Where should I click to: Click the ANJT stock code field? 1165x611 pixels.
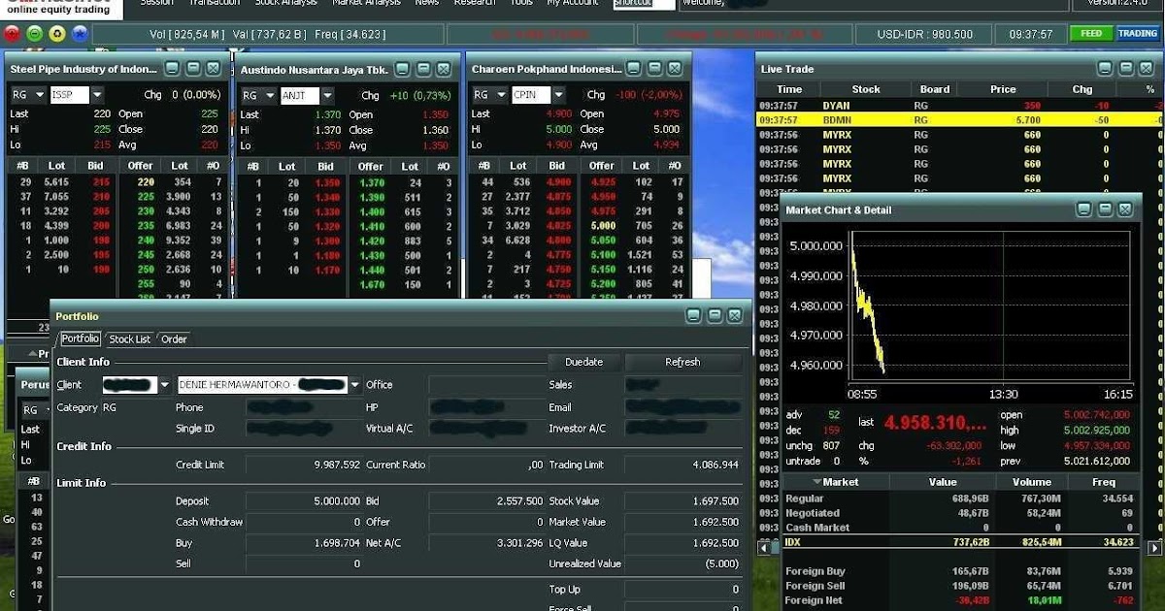click(300, 95)
